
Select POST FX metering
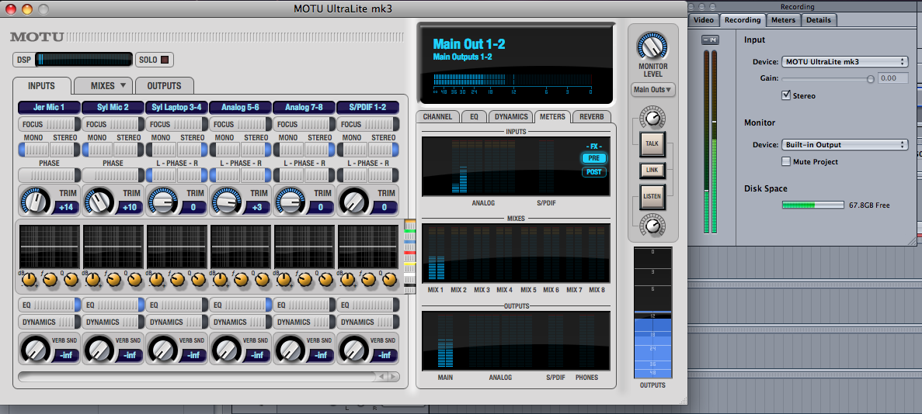pos(594,172)
